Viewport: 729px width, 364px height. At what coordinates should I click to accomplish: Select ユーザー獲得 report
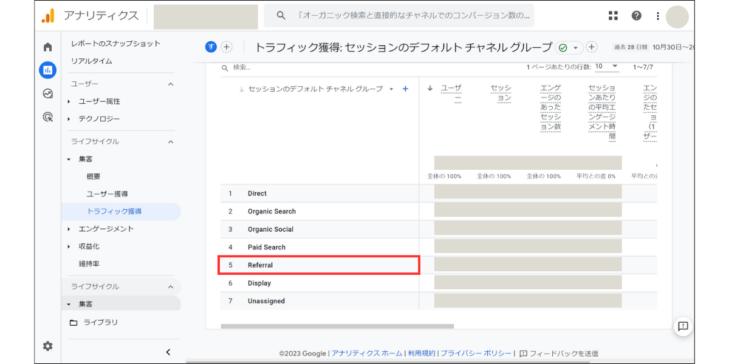pyautogui.click(x=107, y=194)
